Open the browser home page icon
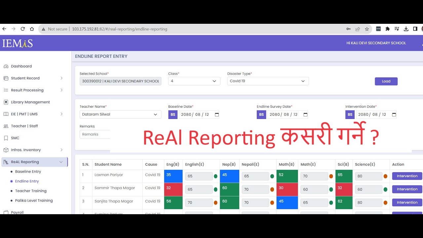 pos(32,29)
